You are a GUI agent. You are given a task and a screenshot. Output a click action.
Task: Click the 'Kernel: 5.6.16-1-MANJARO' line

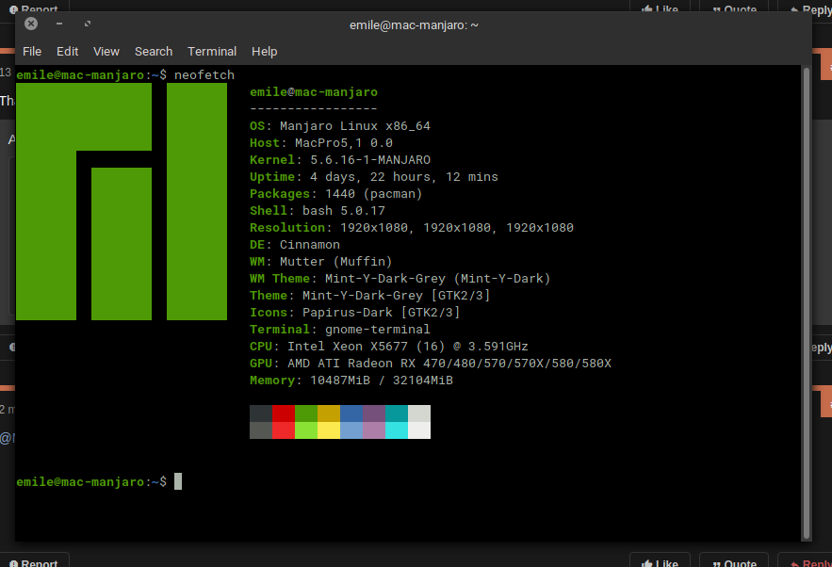pyautogui.click(x=340, y=160)
